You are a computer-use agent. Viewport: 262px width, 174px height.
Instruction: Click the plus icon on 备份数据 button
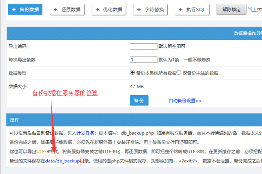click(14, 9)
